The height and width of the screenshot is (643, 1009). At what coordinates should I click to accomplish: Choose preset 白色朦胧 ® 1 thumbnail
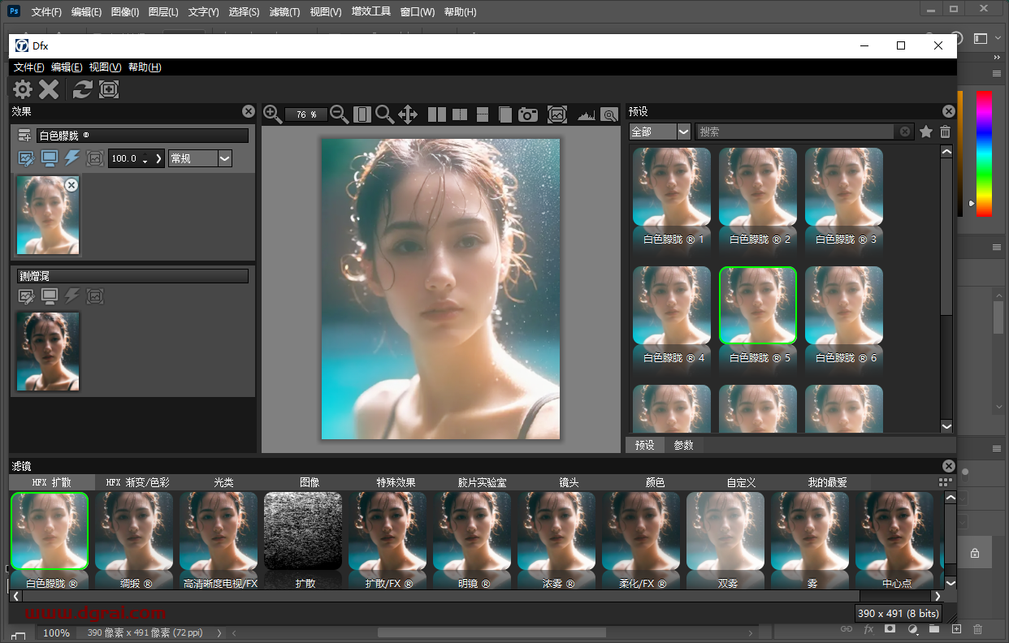pos(672,188)
